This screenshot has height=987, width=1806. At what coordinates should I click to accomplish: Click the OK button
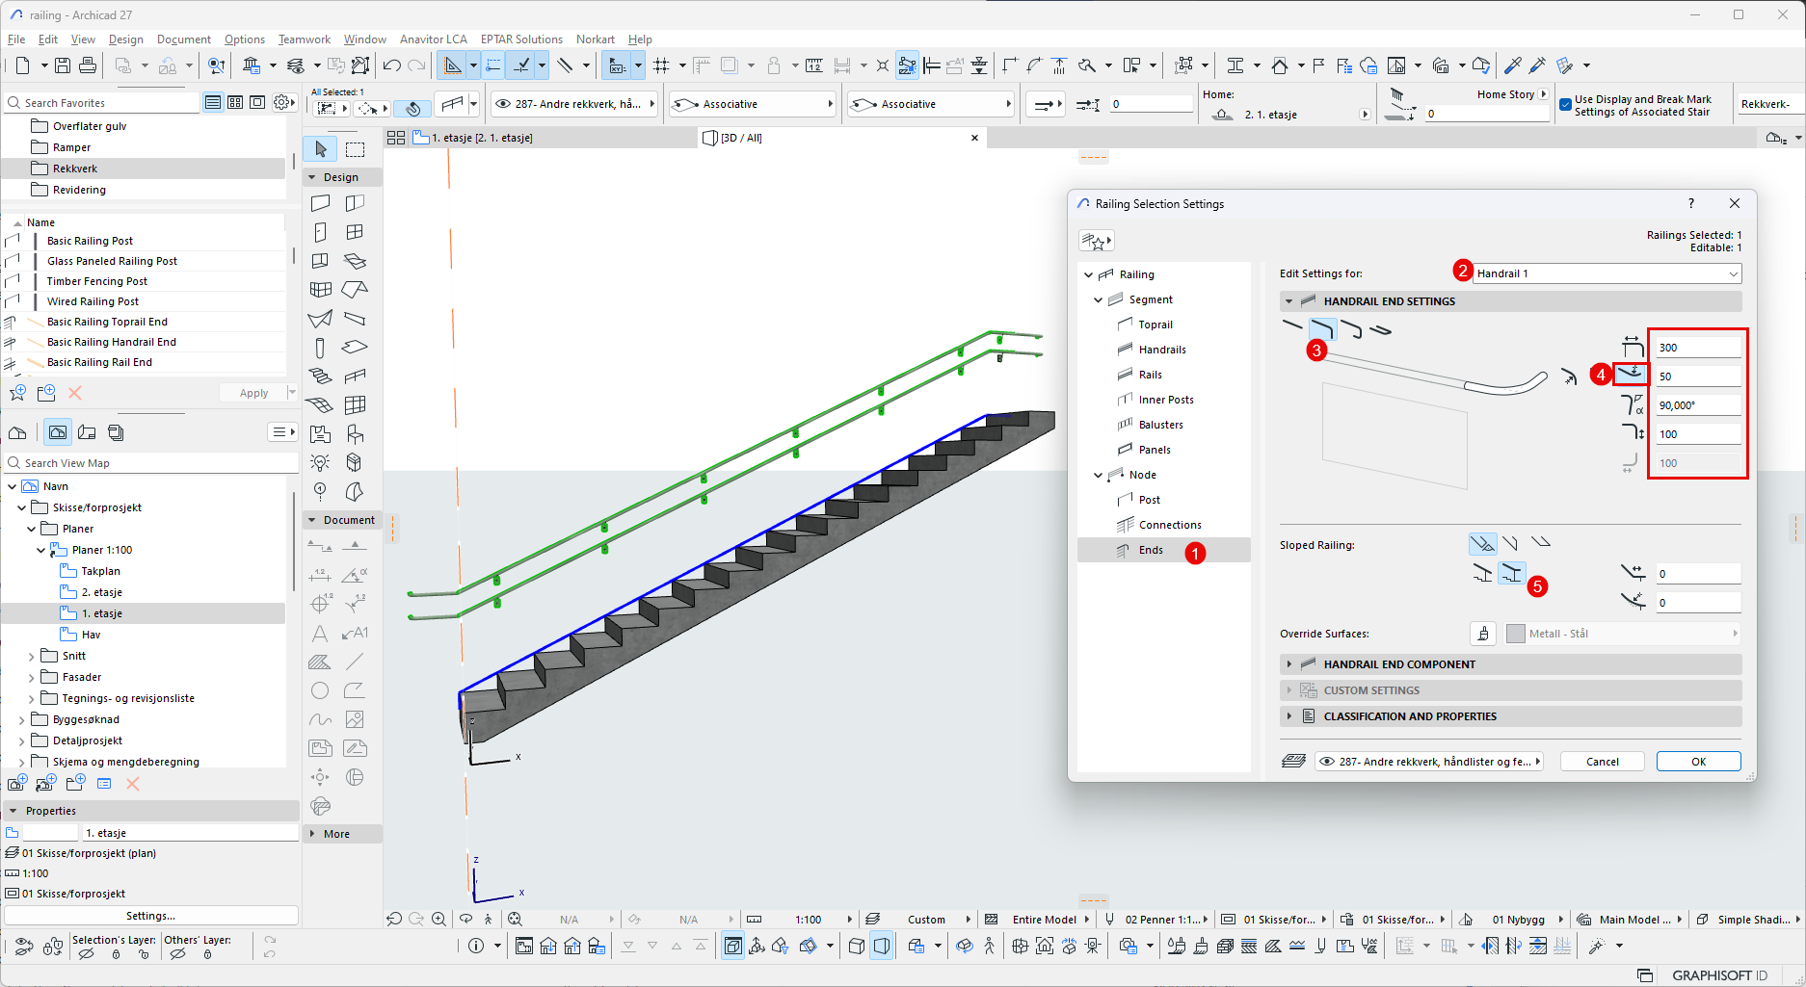[x=1698, y=762]
